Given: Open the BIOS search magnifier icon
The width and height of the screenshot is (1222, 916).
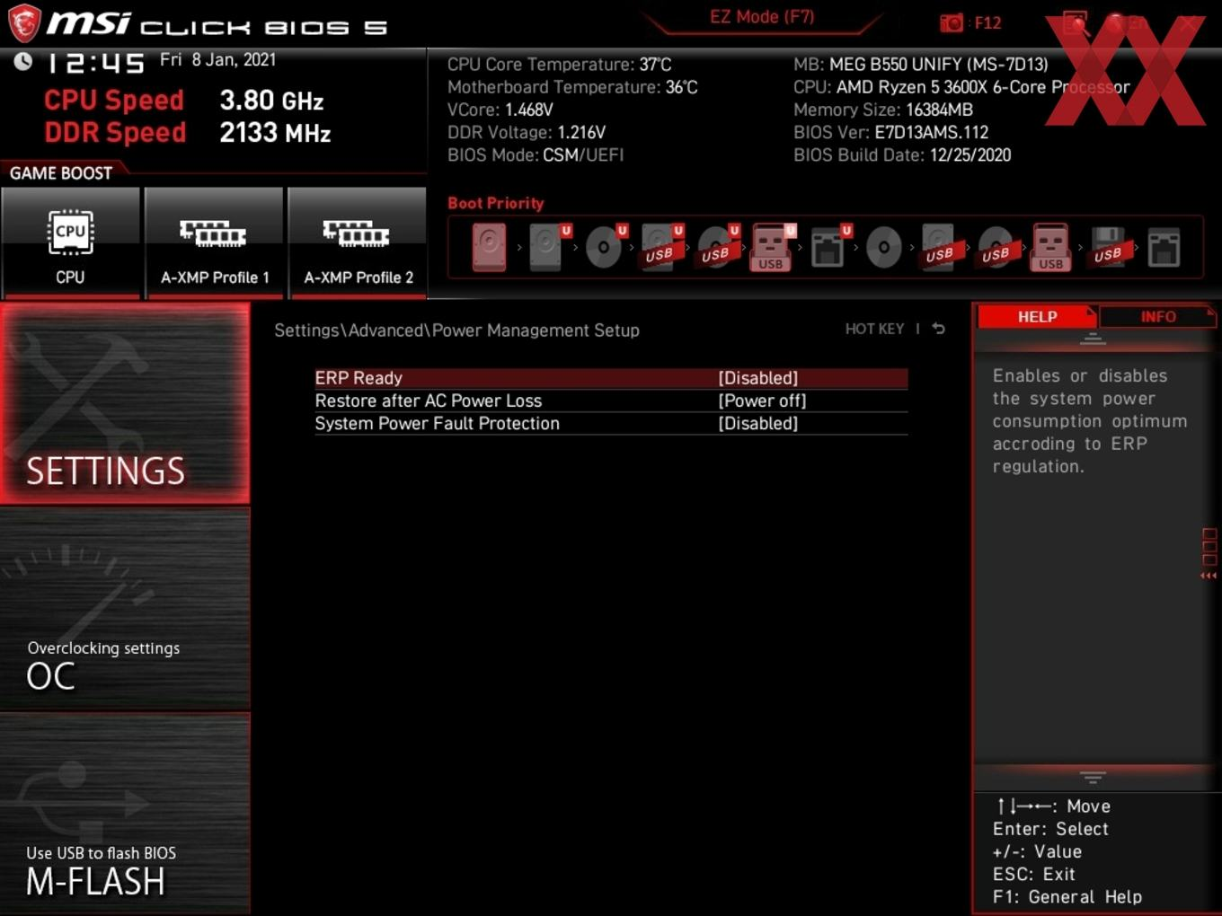Looking at the screenshot, I should (1075, 22).
